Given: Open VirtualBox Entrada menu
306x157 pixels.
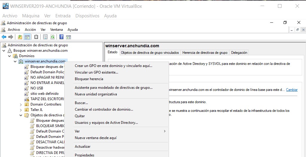Looking at the screenshot, I should (x=63, y=16).
